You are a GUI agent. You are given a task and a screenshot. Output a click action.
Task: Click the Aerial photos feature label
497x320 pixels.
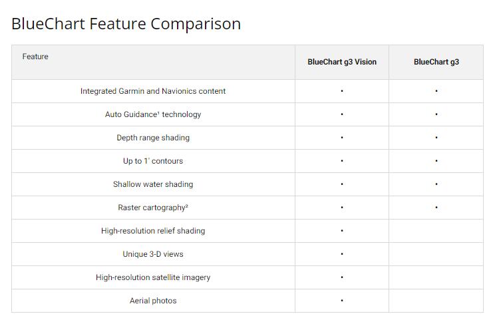153,301
